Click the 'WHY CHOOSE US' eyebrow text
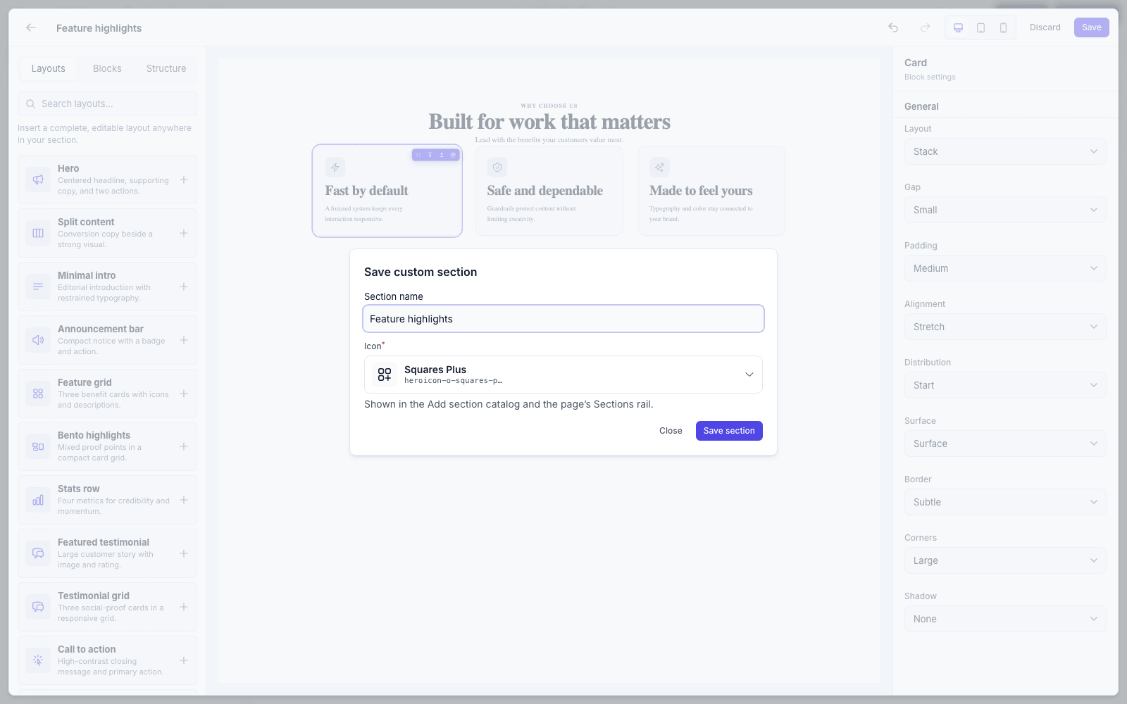Screen dimensions: 1127x704 pos(549,106)
